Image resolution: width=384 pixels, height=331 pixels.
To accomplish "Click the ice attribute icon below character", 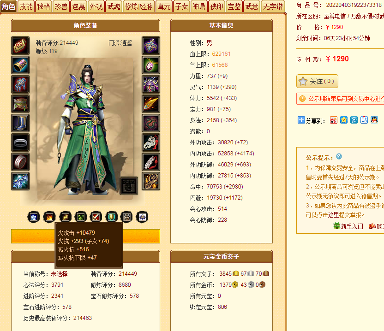I will (x=34, y=217).
